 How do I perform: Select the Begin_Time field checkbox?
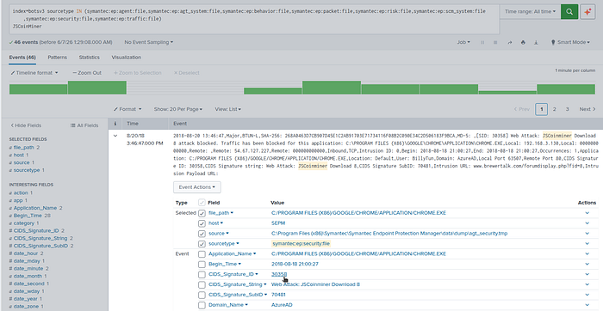coord(202,265)
